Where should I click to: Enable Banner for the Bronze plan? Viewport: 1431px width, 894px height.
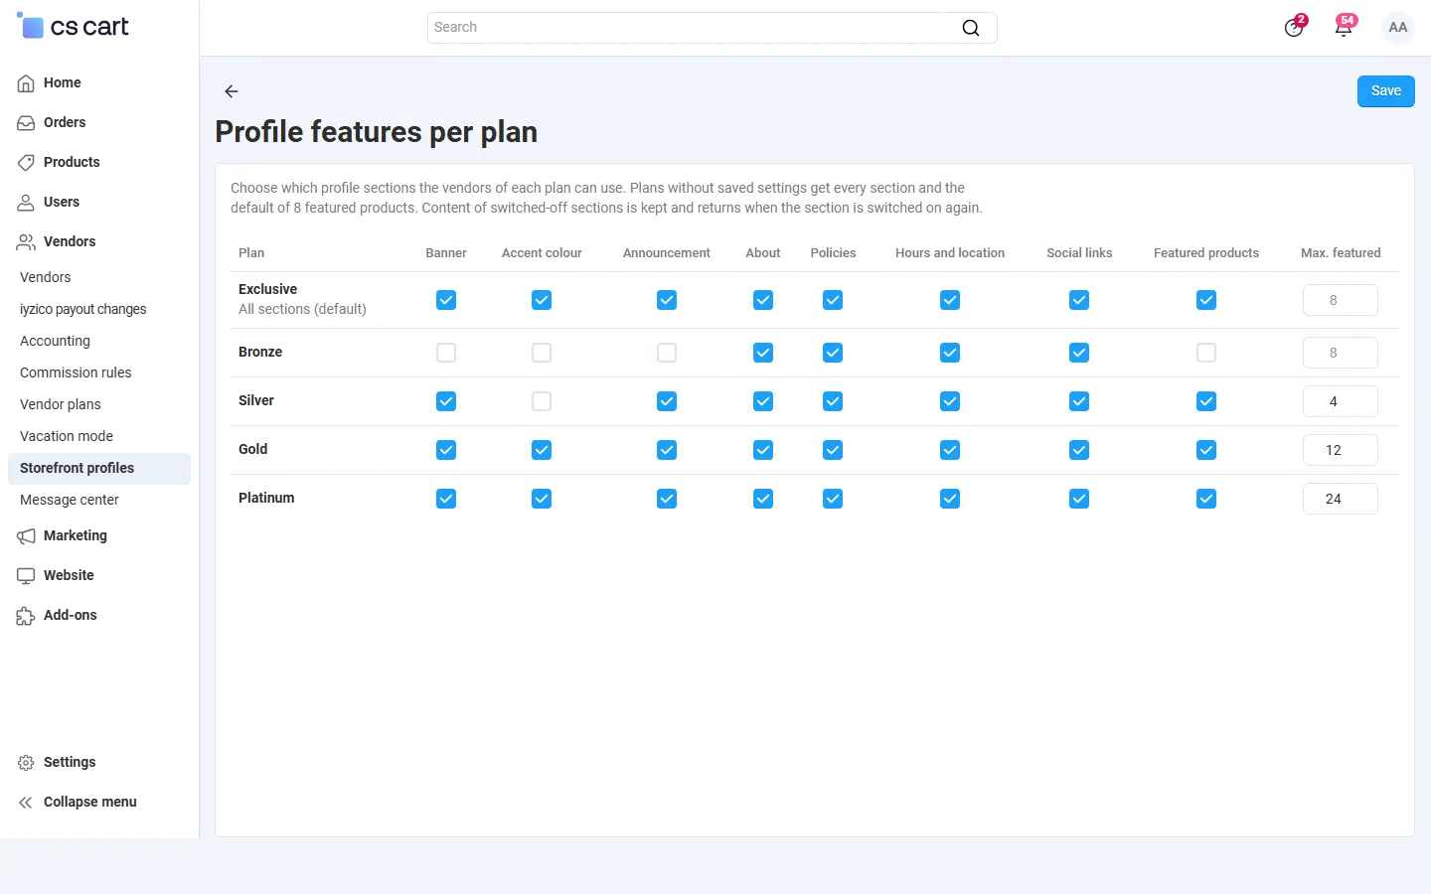(446, 353)
